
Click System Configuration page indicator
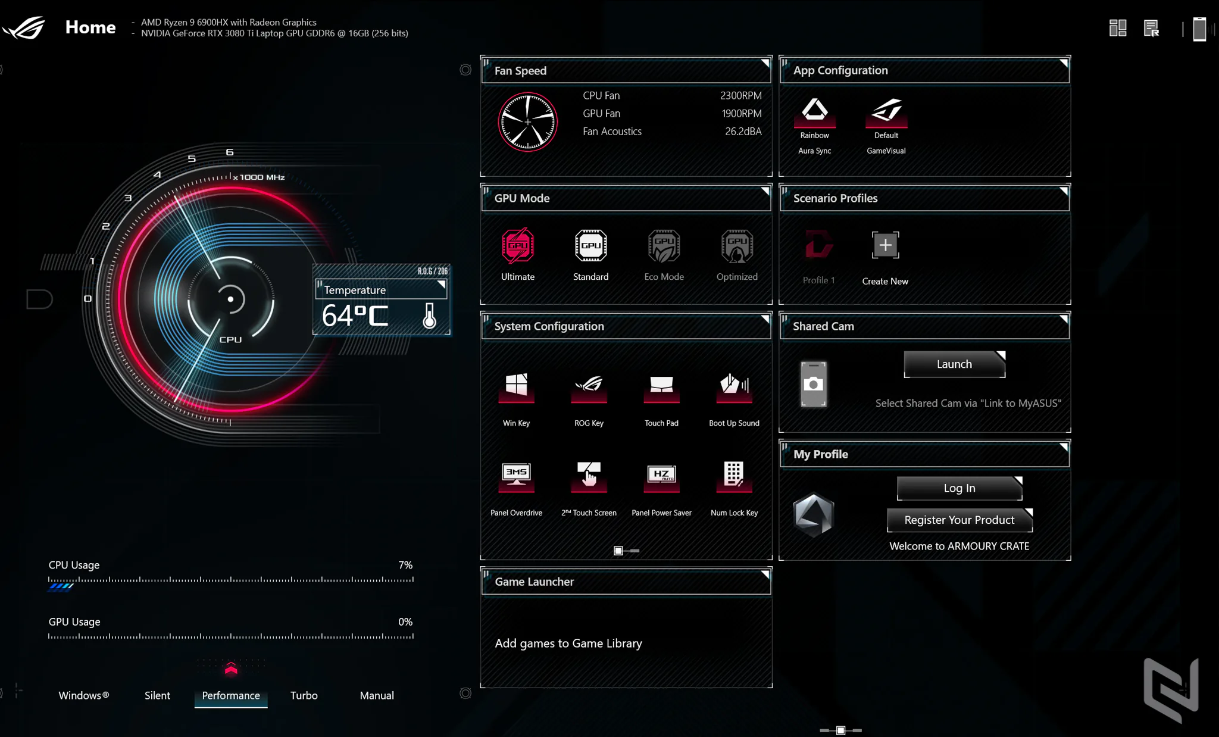[626, 551]
